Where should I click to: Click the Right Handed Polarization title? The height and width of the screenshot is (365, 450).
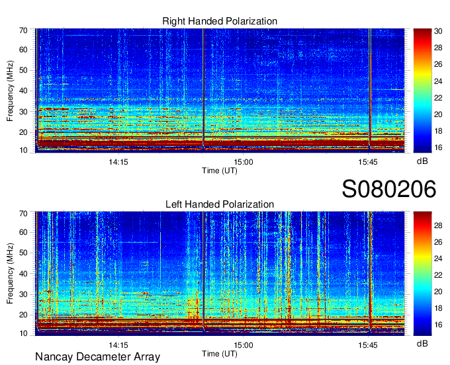pos(220,21)
